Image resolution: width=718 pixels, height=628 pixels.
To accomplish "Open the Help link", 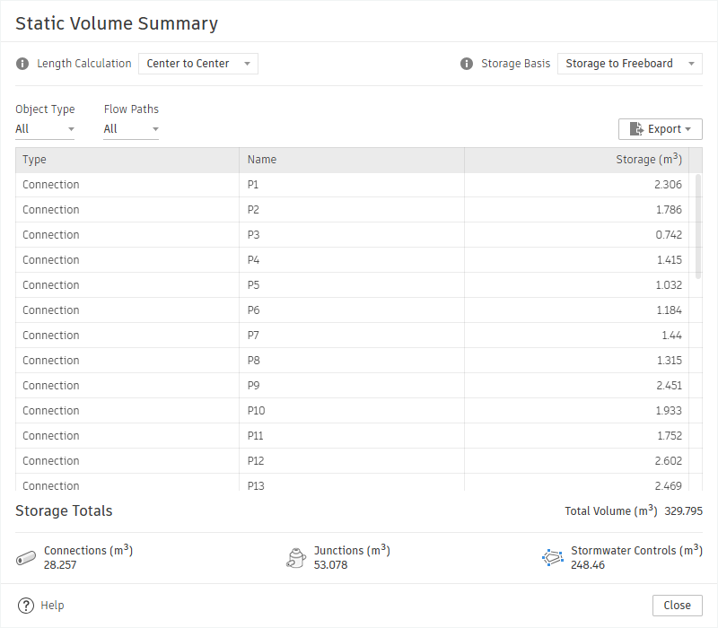I will pyautogui.click(x=52, y=605).
